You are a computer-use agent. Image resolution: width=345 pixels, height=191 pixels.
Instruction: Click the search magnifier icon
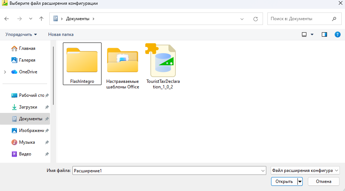click(334, 19)
